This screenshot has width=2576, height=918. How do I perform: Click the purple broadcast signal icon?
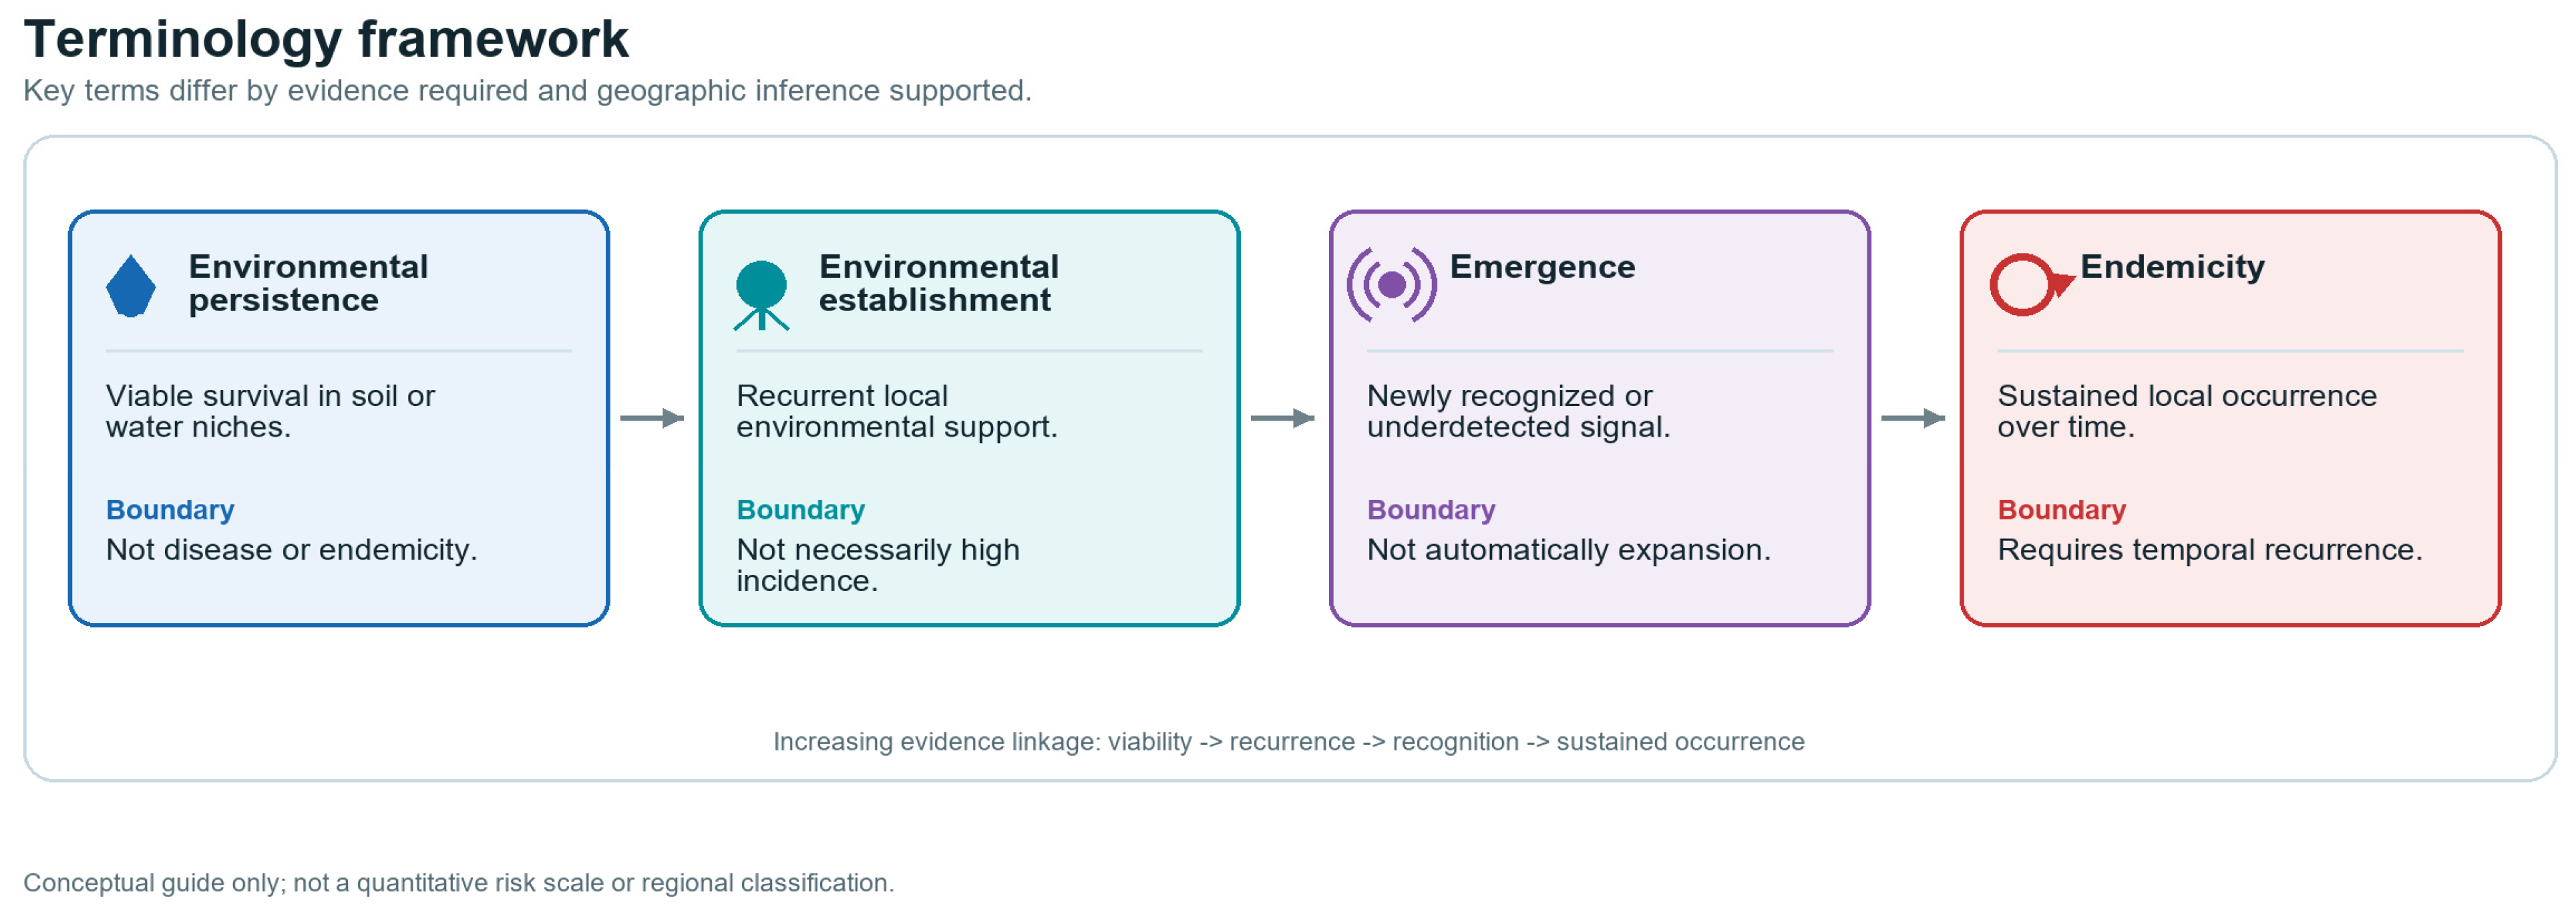click(x=1391, y=285)
